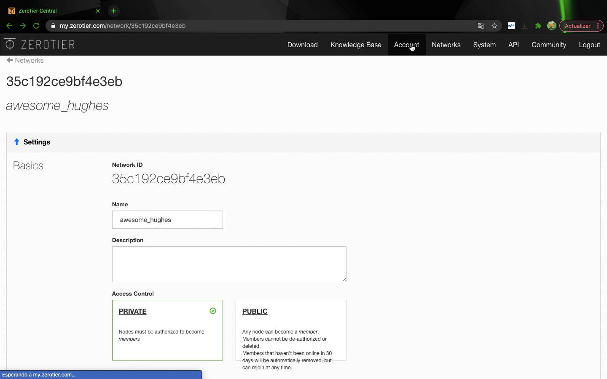607x379 pixels.
Task: Click the translate page icon
Action: 481,26
